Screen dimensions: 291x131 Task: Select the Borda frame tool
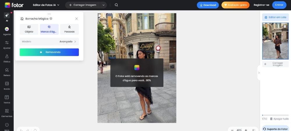[x=7, y=85]
